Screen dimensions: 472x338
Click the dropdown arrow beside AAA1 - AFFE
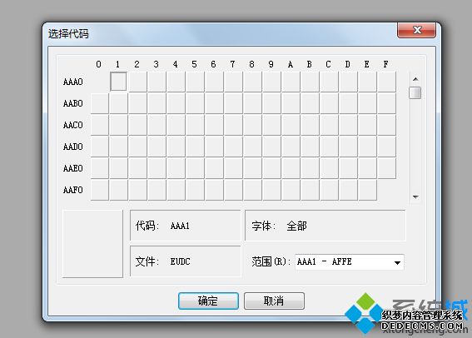(397, 262)
